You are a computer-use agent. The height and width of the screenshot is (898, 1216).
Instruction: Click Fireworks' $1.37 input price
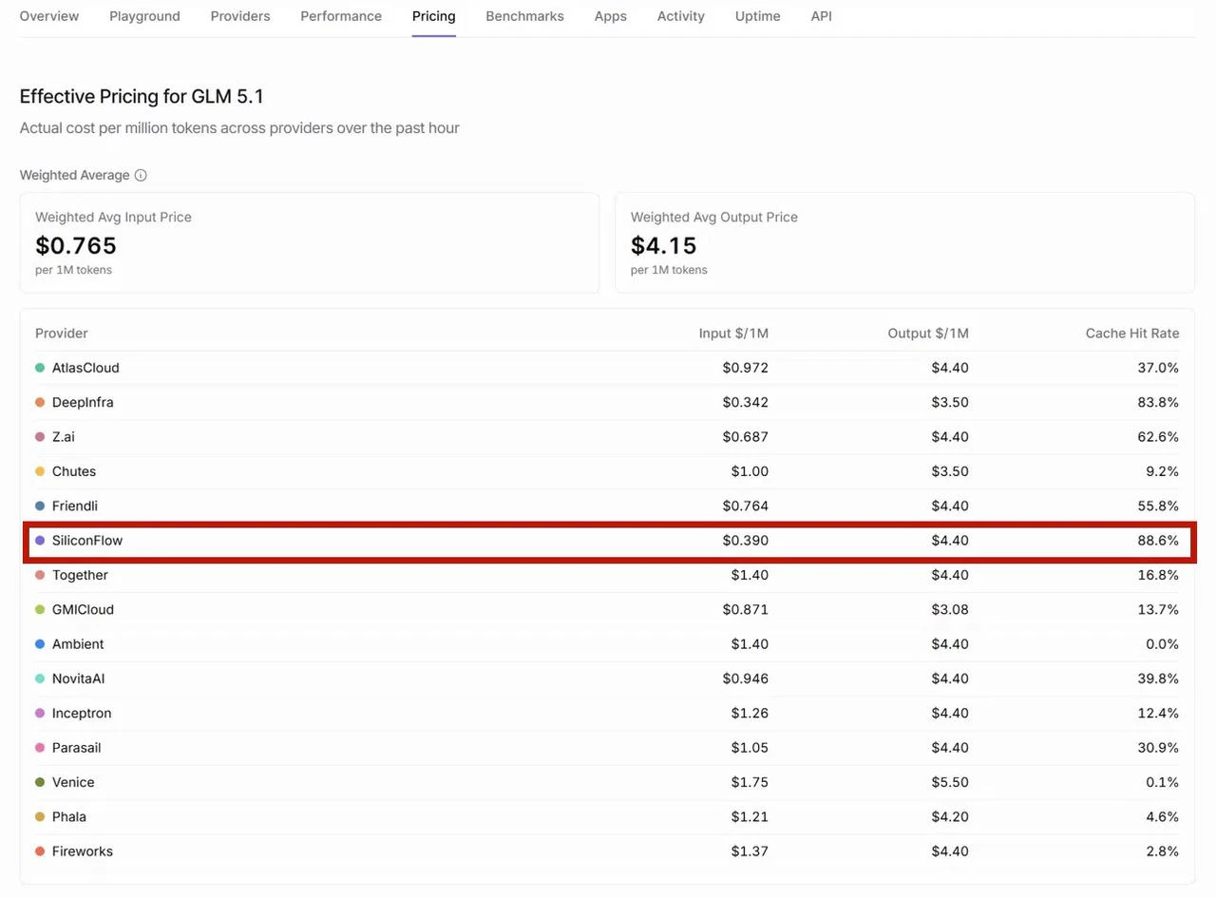[750, 851]
